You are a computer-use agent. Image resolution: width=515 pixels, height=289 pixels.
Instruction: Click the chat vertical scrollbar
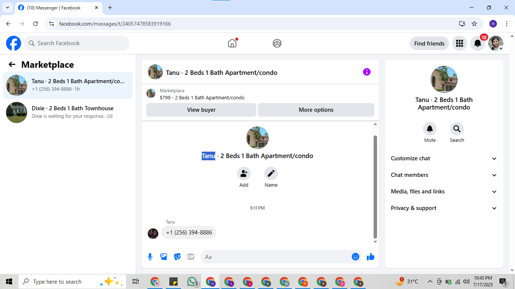[x=375, y=186]
